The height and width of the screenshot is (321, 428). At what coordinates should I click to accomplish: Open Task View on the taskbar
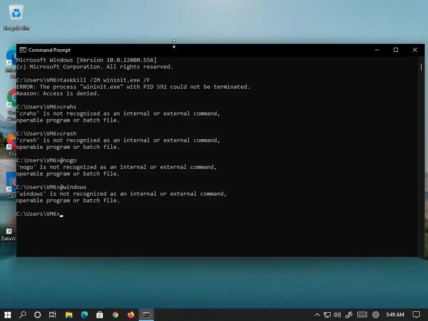[52, 315]
